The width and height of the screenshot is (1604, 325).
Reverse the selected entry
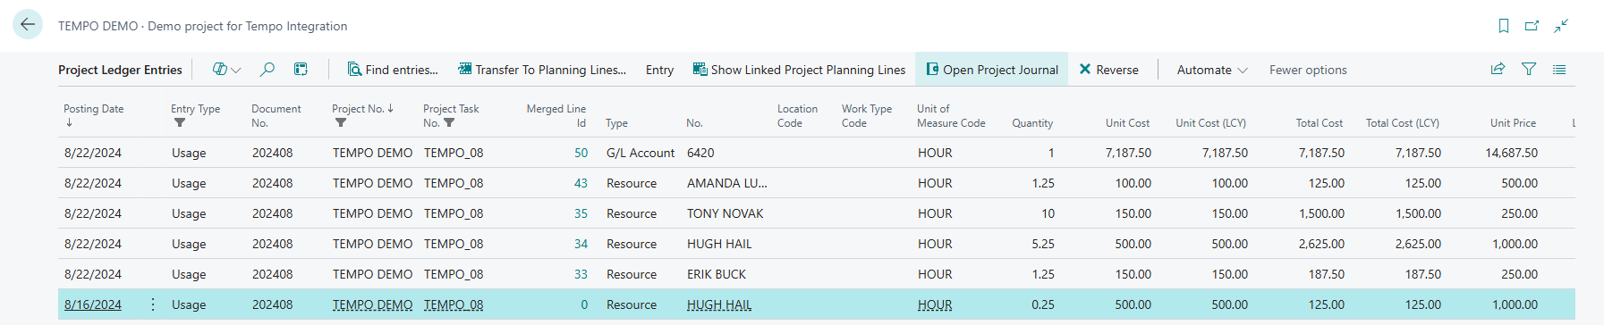coord(1109,70)
